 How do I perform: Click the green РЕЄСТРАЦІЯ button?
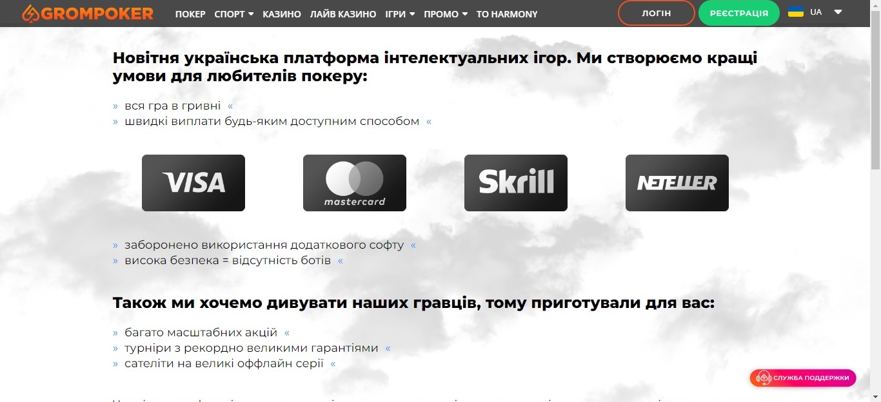tap(739, 13)
